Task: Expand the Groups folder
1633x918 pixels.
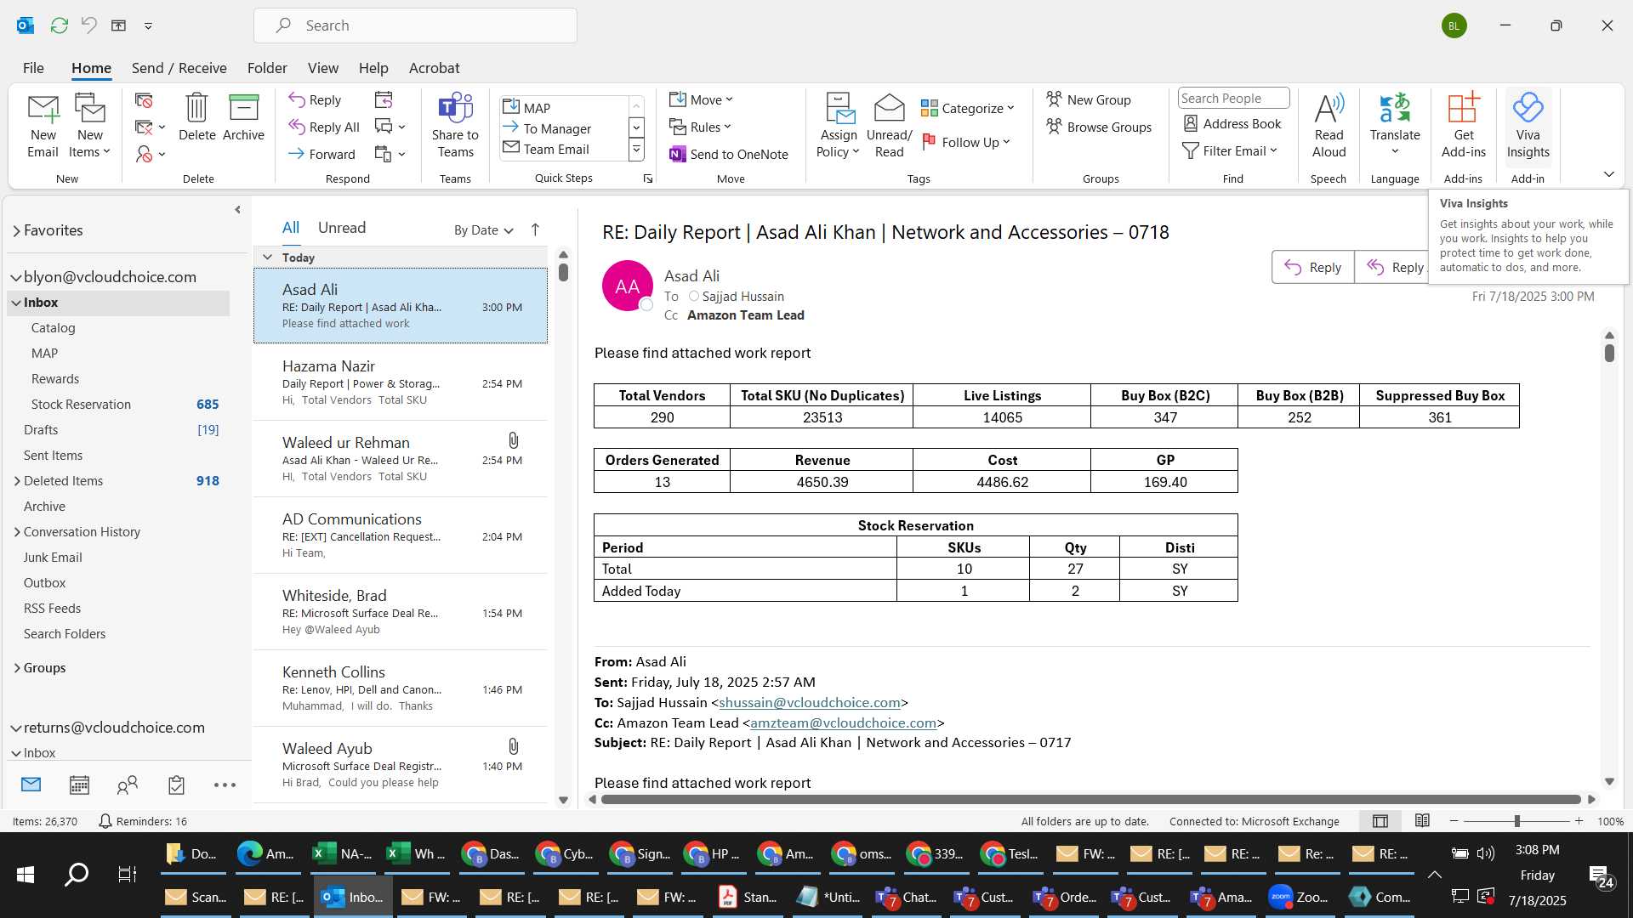Action: 17,668
